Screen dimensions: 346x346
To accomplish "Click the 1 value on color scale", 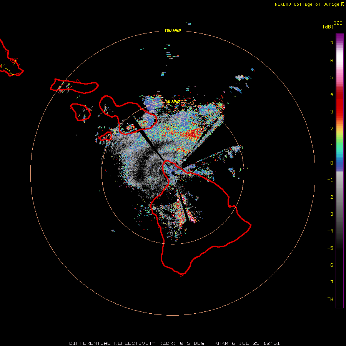I will [x=332, y=146].
